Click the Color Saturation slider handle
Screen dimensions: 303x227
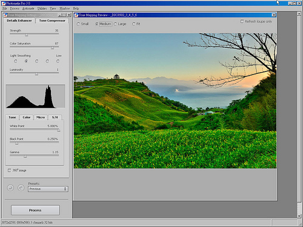click(x=52, y=48)
